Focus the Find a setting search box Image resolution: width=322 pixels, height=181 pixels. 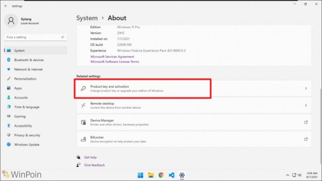point(35,37)
